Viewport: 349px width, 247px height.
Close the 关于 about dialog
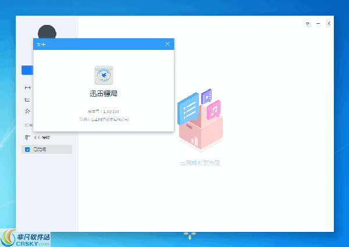pos(168,44)
